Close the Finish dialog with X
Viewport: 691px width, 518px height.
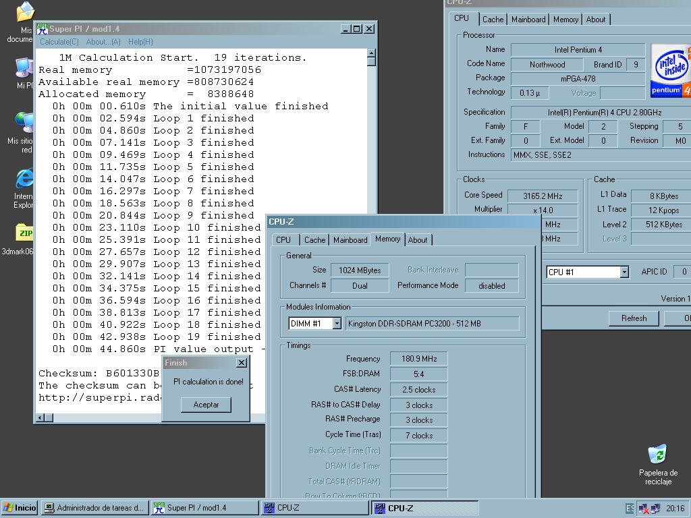pos(242,362)
